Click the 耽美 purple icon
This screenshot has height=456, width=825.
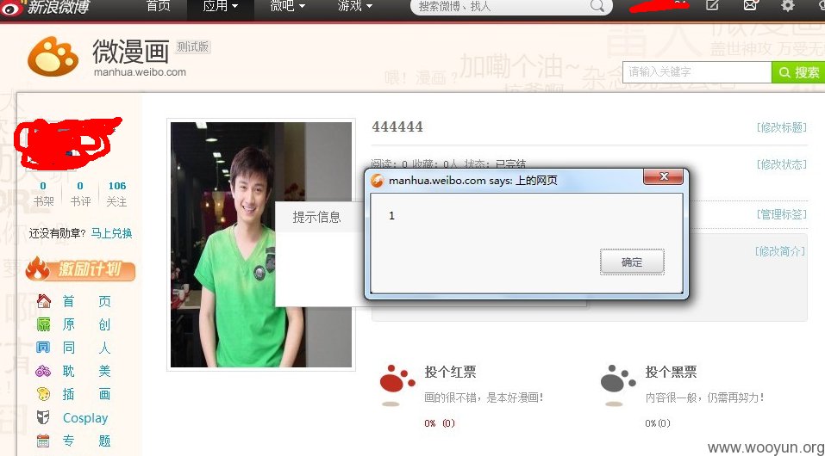[43, 372]
